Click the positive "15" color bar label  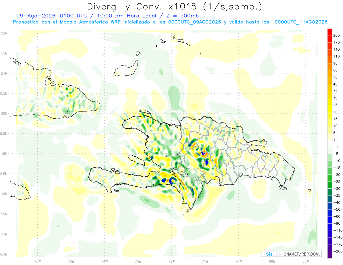[336, 119]
